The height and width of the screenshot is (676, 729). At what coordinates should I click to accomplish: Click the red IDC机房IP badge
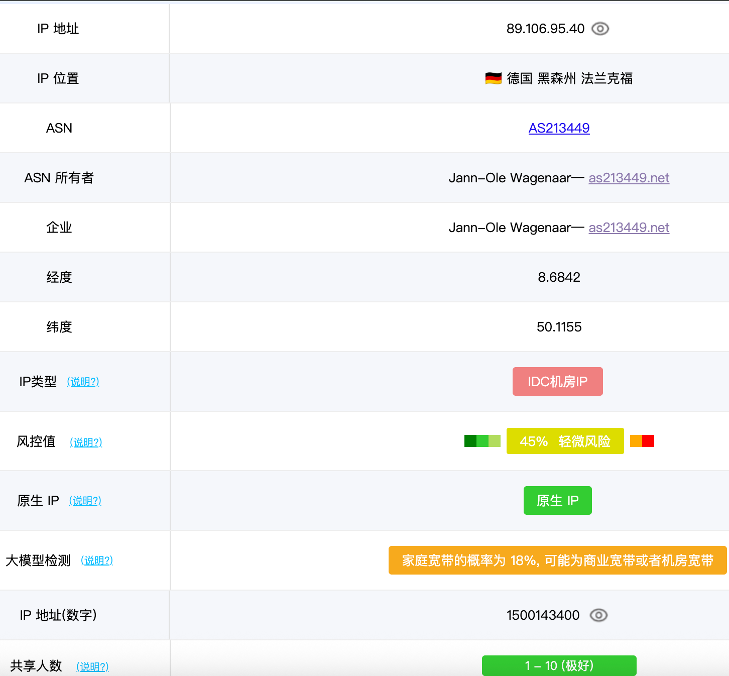point(557,382)
